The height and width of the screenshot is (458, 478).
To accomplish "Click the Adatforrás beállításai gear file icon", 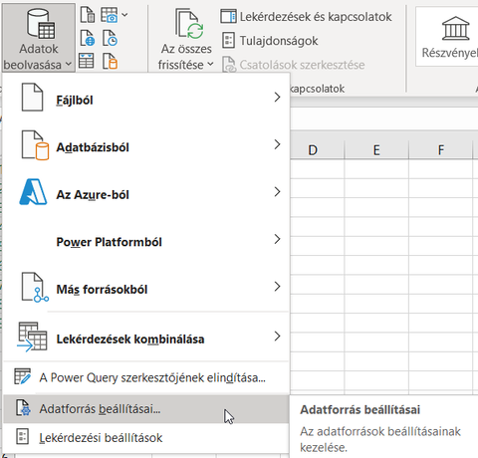I will 23,408.
